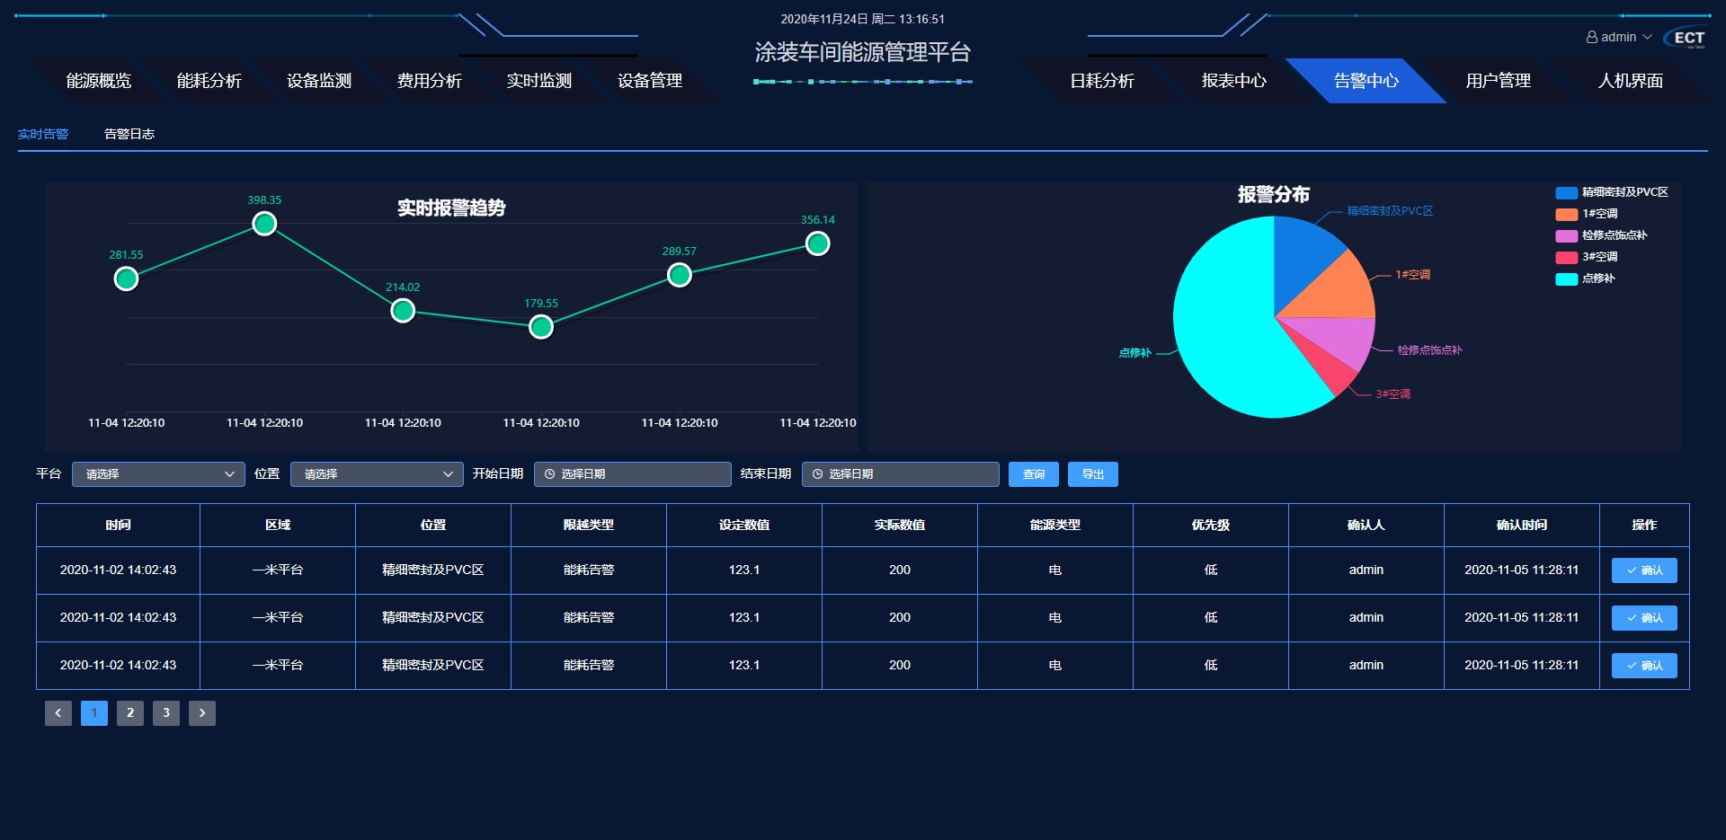1726x840 pixels.
Task: Open the 位置 location dropdown
Action: click(377, 474)
